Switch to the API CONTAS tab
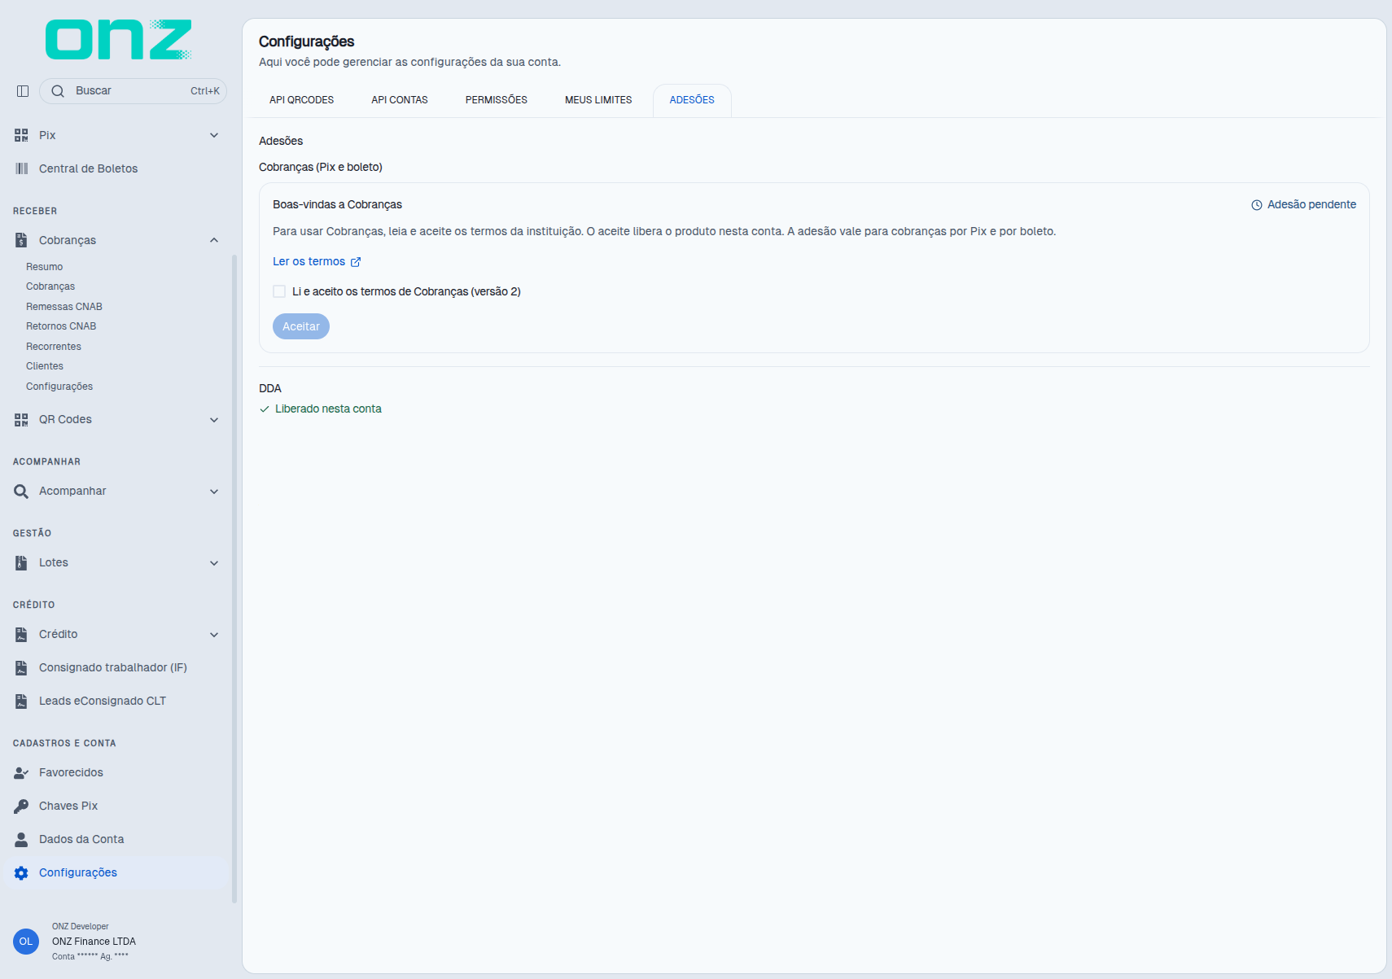1392x979 pixels. pos(400,100)
